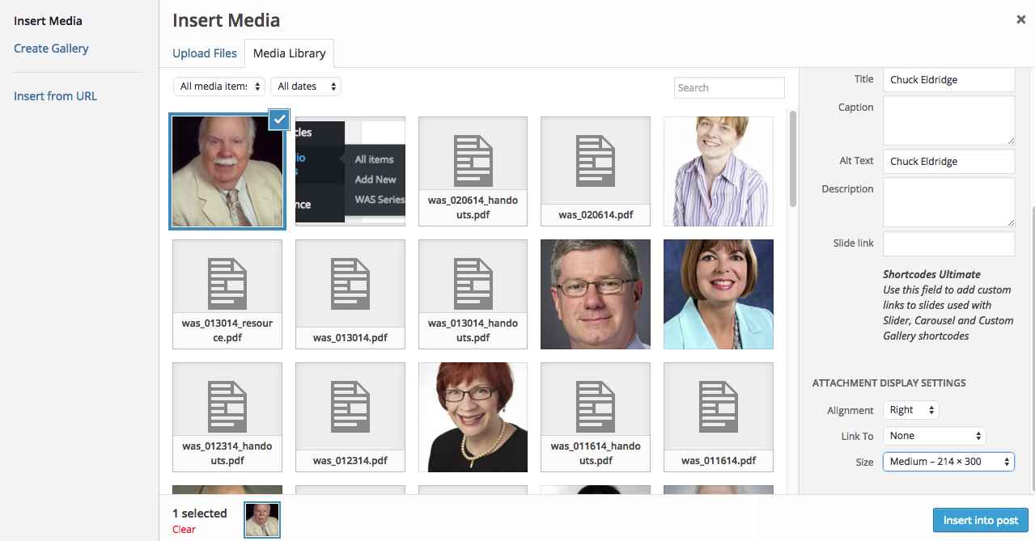Screen dimensions: 1035x541
Task: Select the was_020614.pdf document
Action: tap(596, 171)
